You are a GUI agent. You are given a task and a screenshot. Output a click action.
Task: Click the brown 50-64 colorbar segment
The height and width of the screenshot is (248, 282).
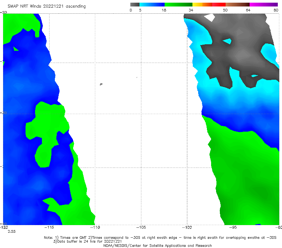[x=237, y=5]
